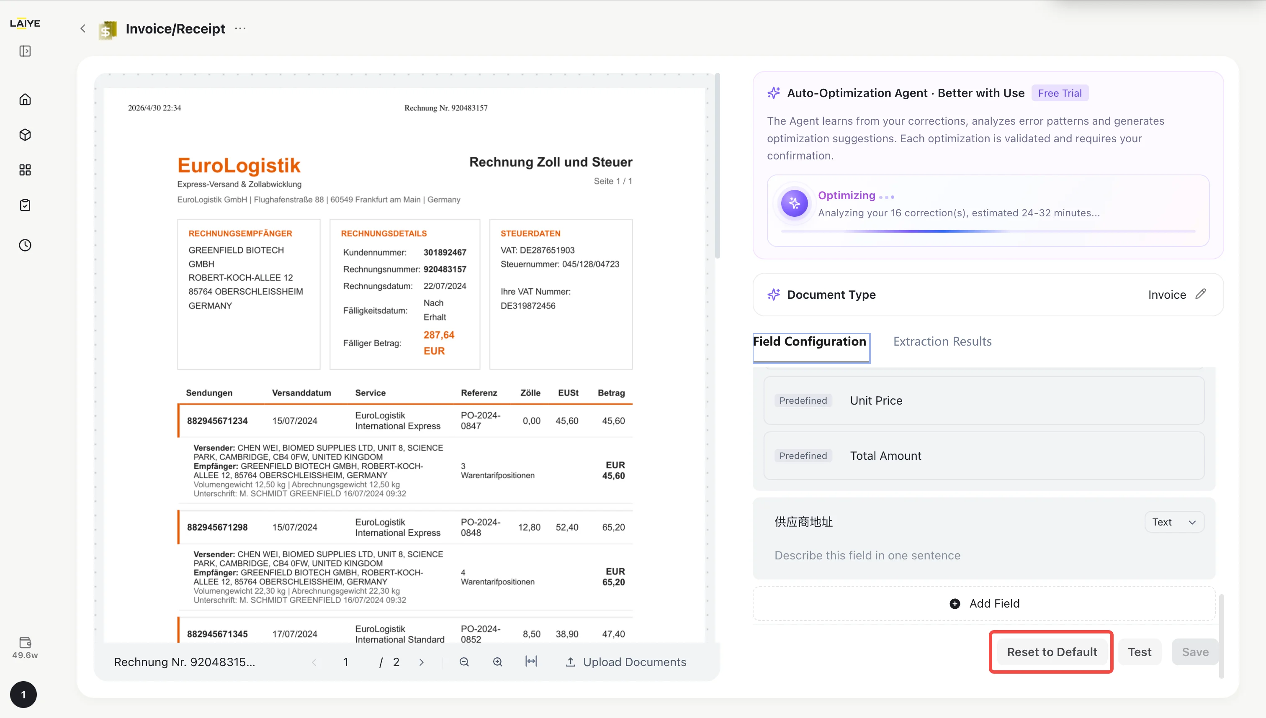Image resolution: width=1266 pixels, height=718 pixels.
Task: Click Upload Documents
Action: click(x=625, y=662)
